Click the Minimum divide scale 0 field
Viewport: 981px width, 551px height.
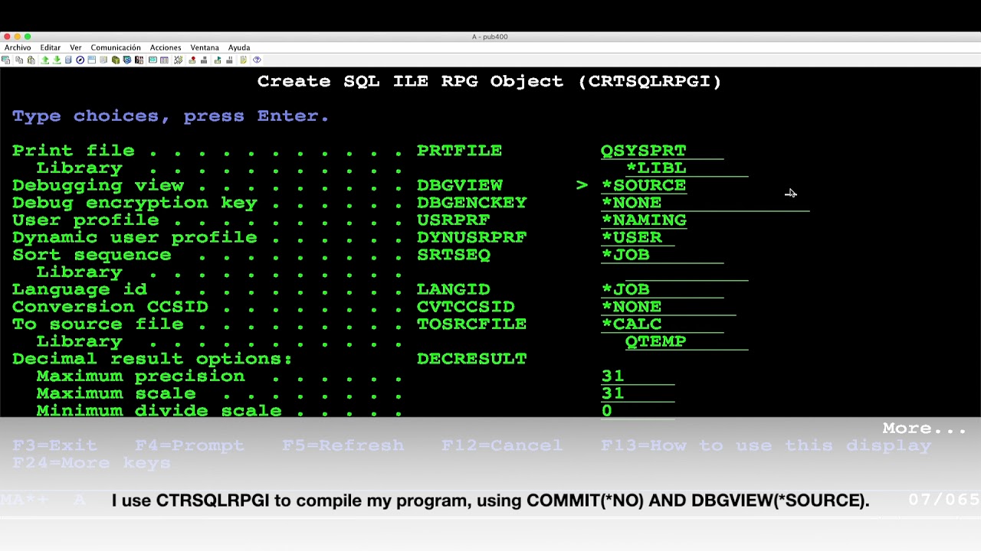(638, 411)
